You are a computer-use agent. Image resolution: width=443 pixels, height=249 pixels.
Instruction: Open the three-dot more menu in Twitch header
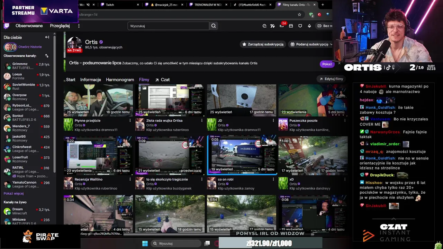coord(79,26)
